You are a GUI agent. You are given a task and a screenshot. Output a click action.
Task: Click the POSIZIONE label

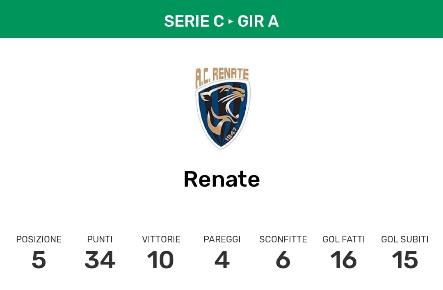coord(39,240)
